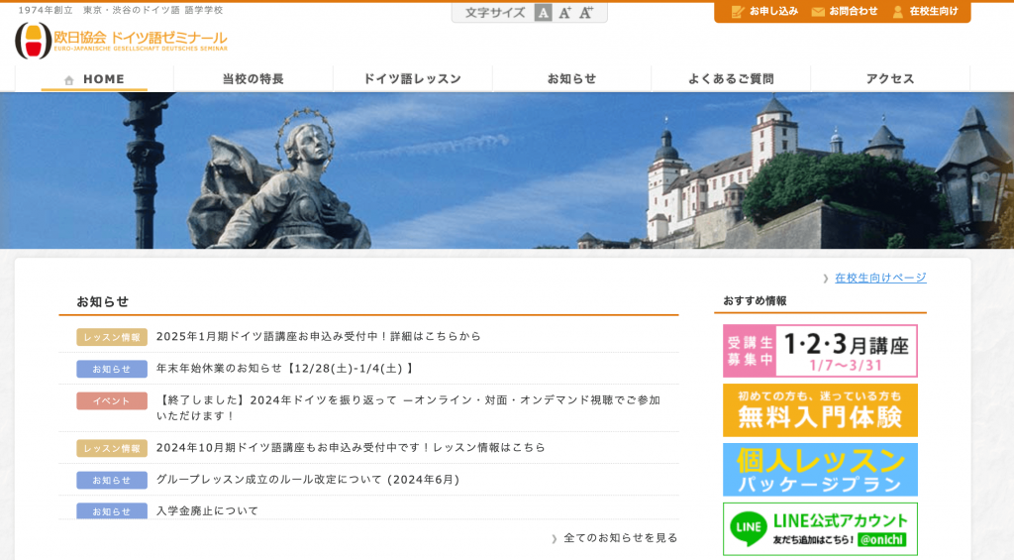Click レッスン情報 tag on 2024年10月期 row
The width and height of the screenshot is (1014, 560).
pyautogui.click(x=112, y=448)
